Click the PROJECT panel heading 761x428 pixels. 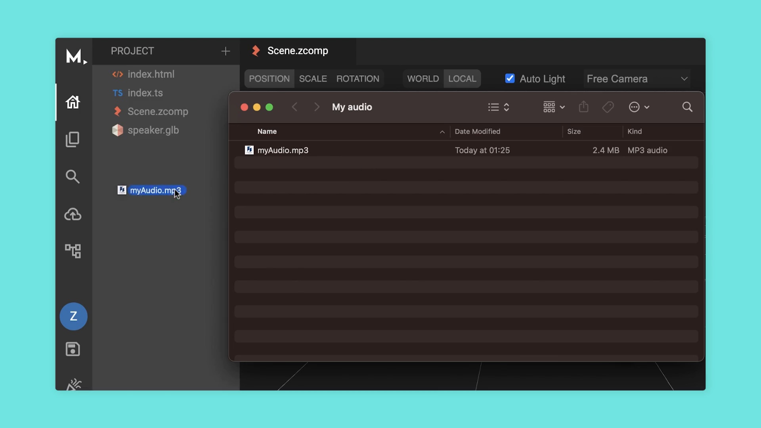132,51
